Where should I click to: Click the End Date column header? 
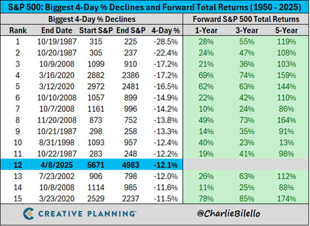point(57,30)
